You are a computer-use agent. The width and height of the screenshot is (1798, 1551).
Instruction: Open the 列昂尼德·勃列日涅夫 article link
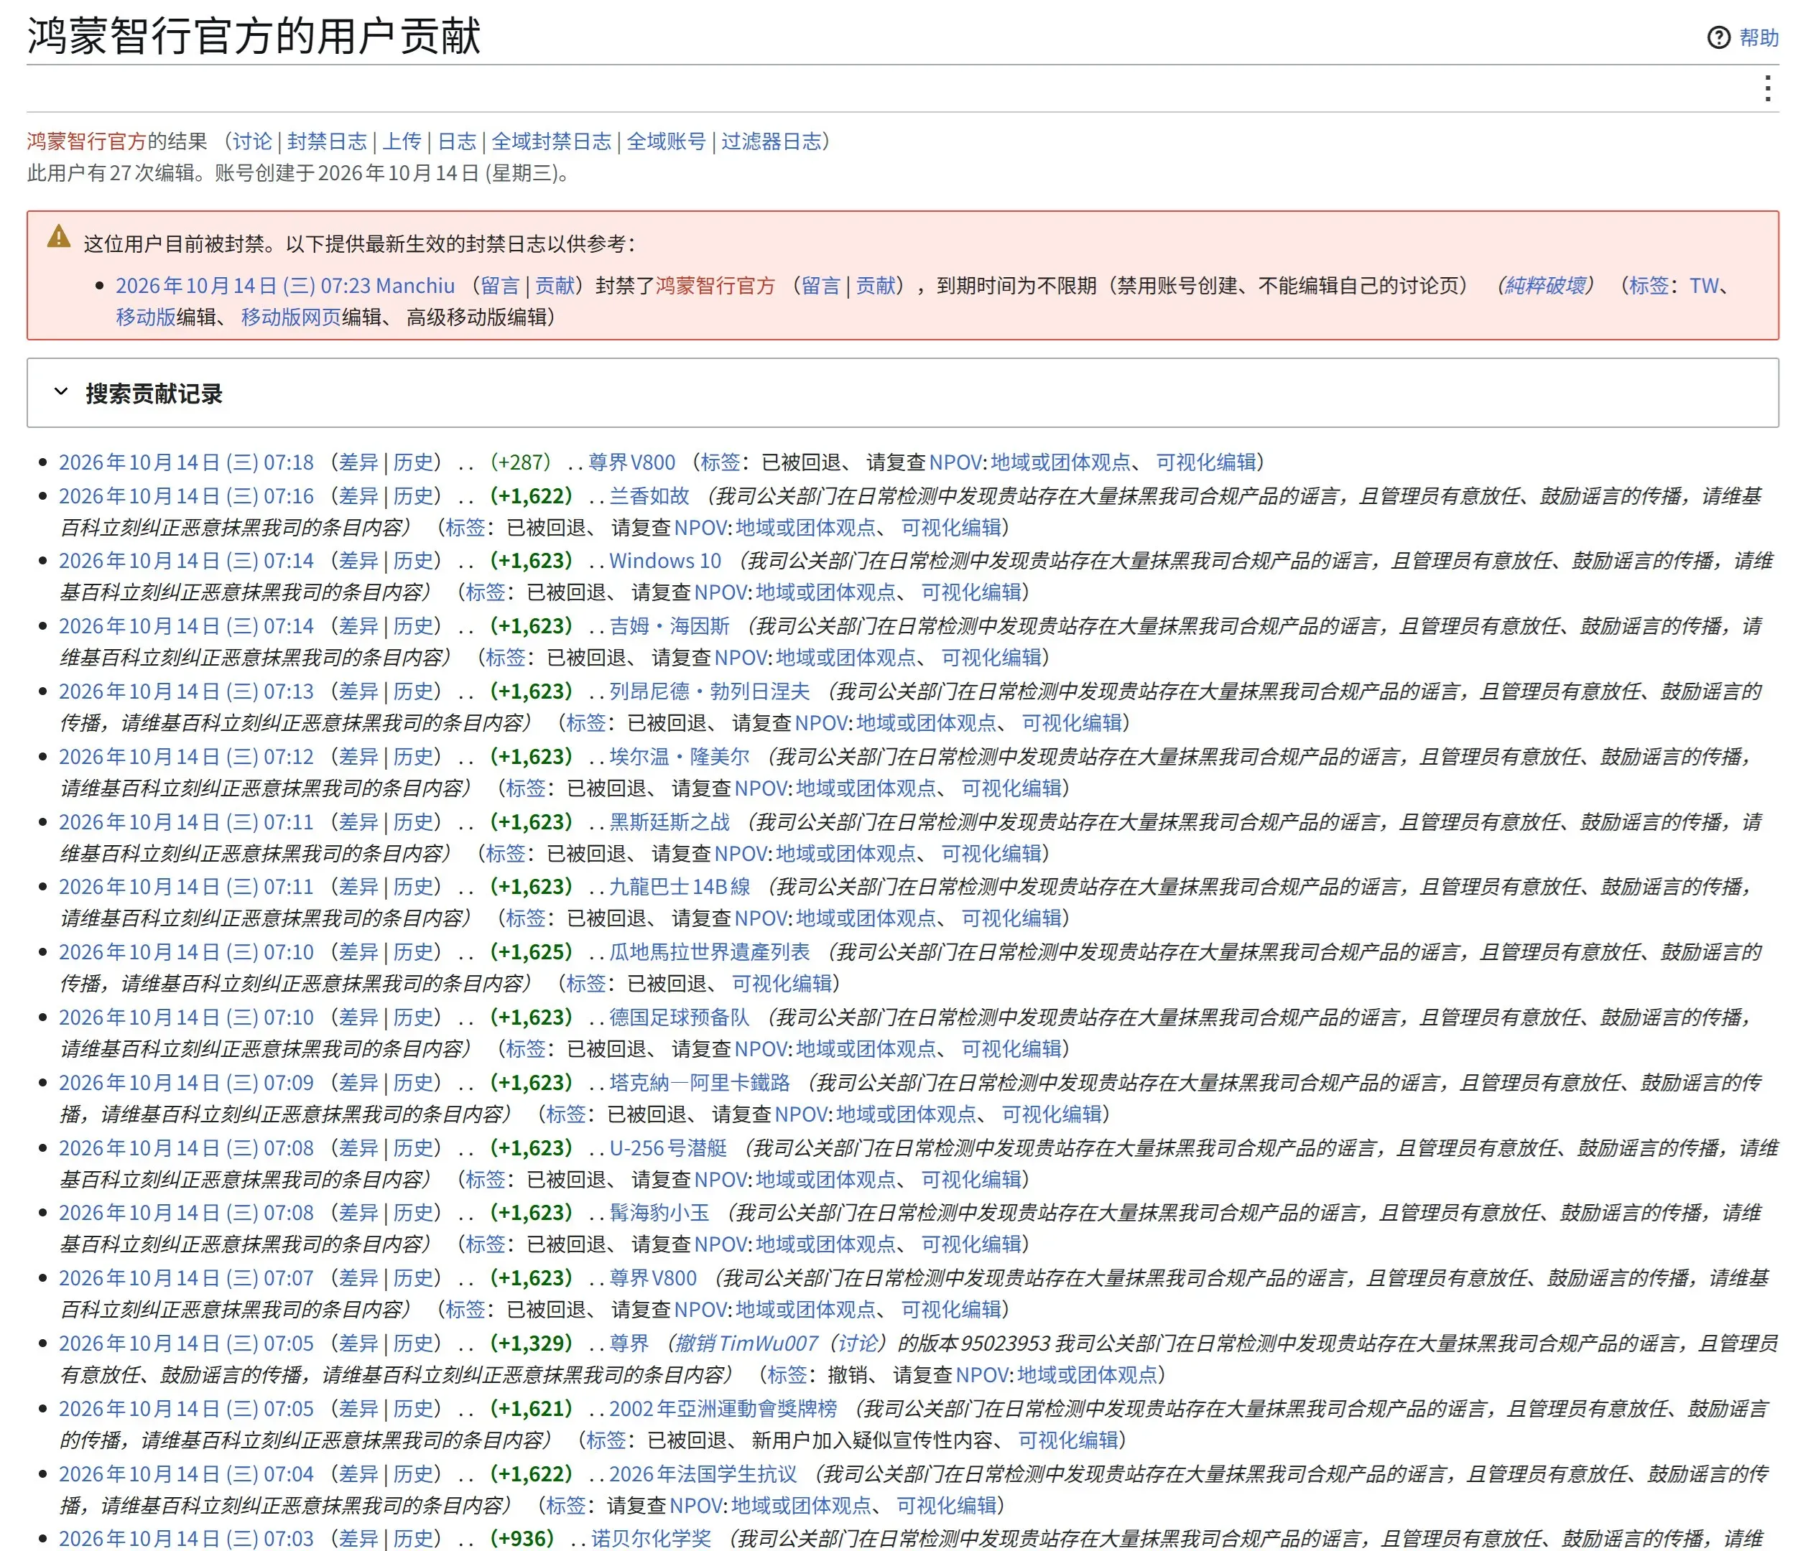[x=709, y=691]
